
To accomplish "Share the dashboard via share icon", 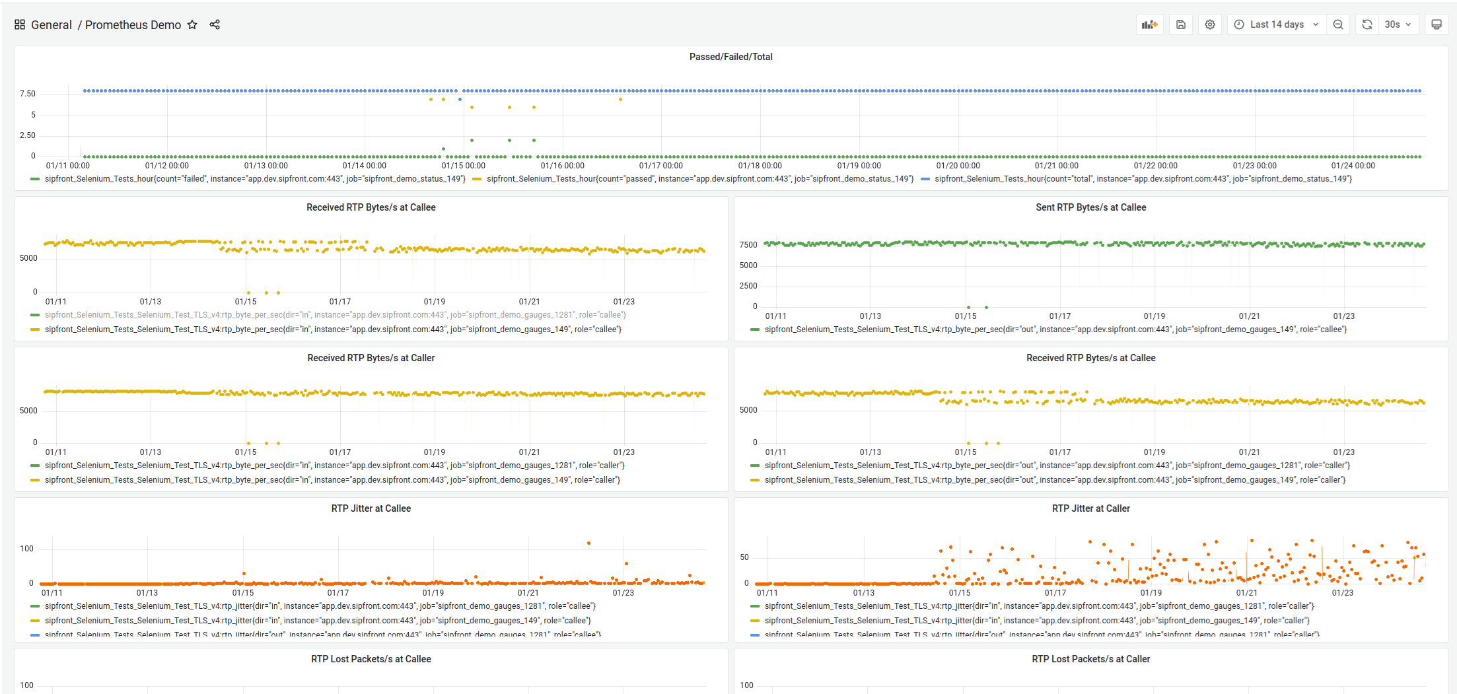I will 215,24.
